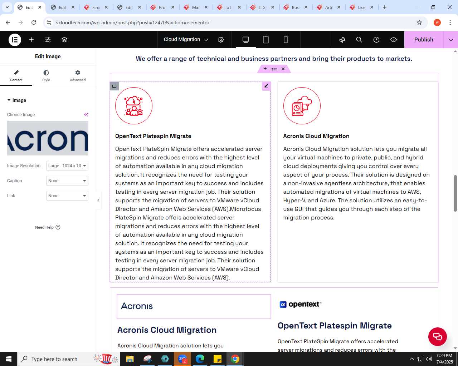Preview changes with the eye icon
This screenshot has height=366, width=458.
click(x=394, y=40)
